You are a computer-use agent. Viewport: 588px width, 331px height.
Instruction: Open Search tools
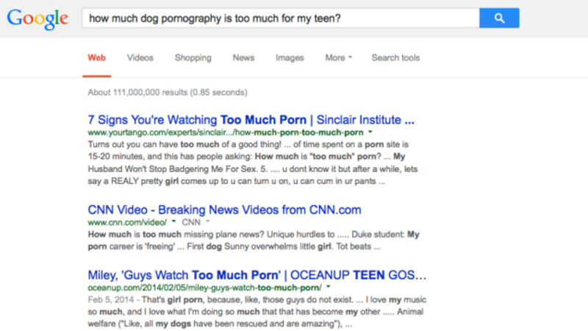395,58
